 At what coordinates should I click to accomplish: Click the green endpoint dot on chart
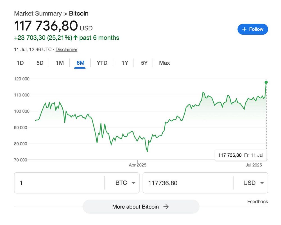(266, 82)
